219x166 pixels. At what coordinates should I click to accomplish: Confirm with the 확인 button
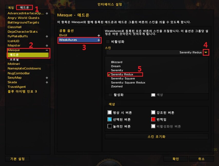click(176, 159)
